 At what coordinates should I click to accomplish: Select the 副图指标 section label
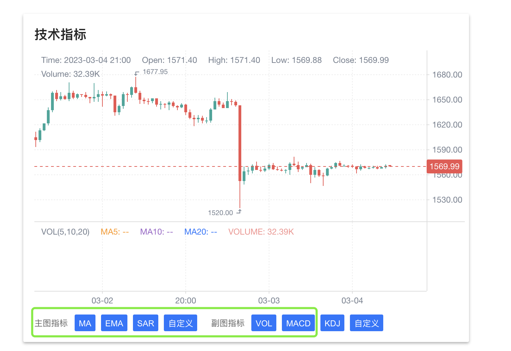pos(228,323)
